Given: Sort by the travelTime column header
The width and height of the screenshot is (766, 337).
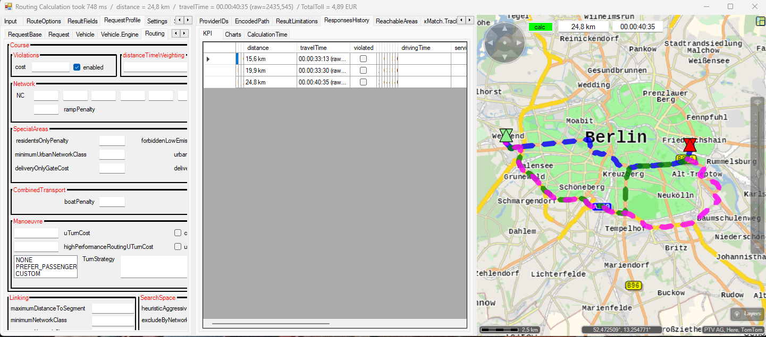Looking at the screenshot, I should tap(323, 48).
